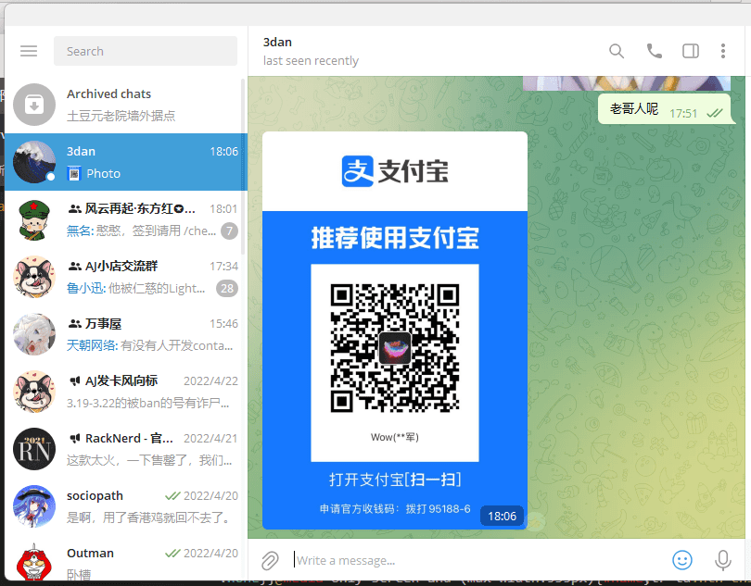Toggle the right info side panel
This screenshot has width=751, height=586.
click(691, 52)
